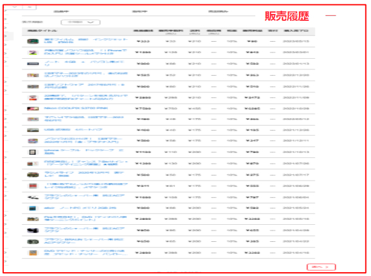Screen dimensions: 371x276
Task: Open the display period dropdown
Action: (x=80, y=22)
